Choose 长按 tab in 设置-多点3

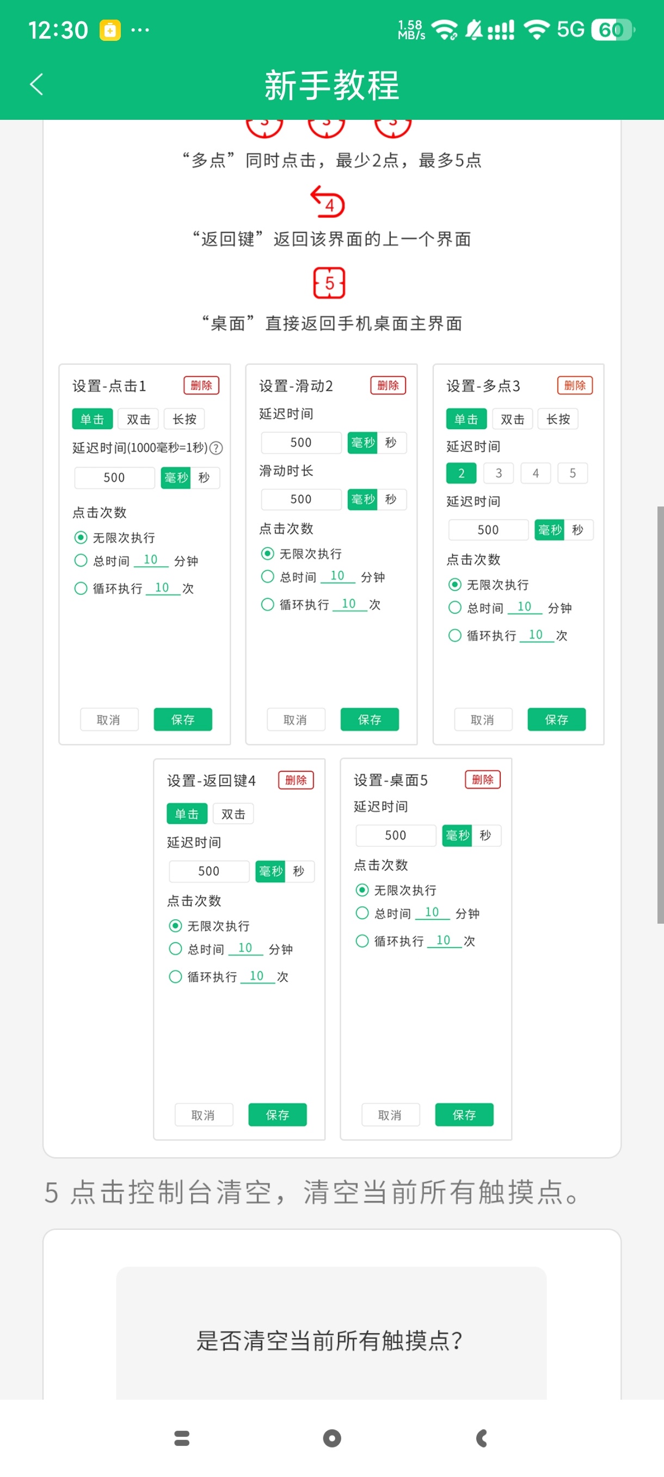[x=558, y=419]
